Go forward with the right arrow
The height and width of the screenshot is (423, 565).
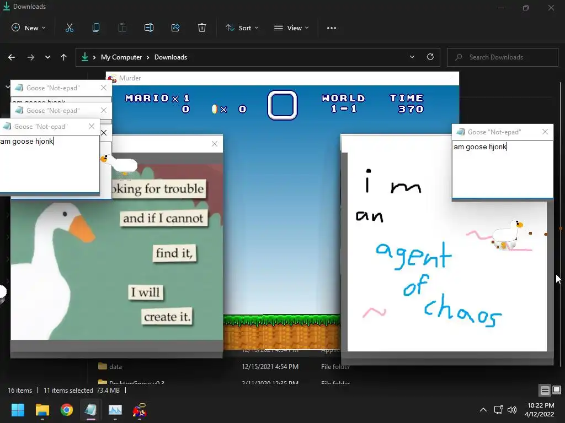tap(31, 57)
